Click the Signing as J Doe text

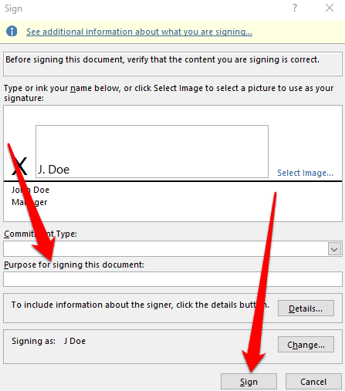pos(49,341)
